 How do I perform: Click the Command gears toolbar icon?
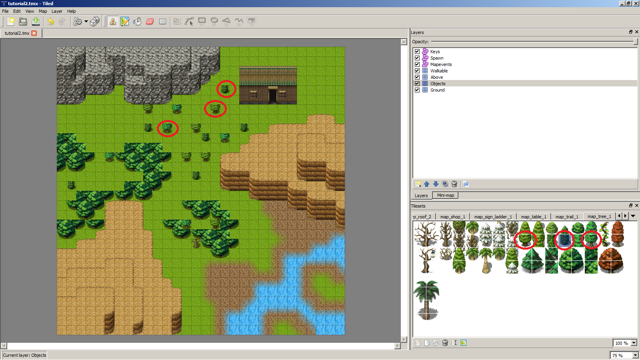78,22
